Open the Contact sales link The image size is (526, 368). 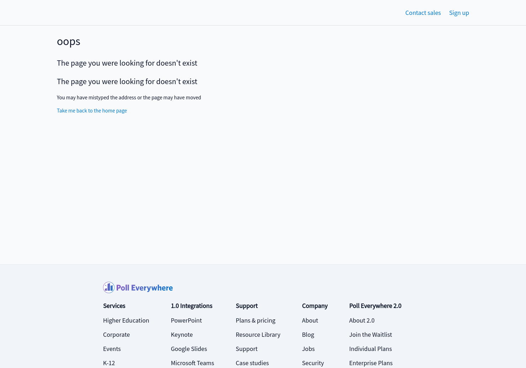point(423,13)
